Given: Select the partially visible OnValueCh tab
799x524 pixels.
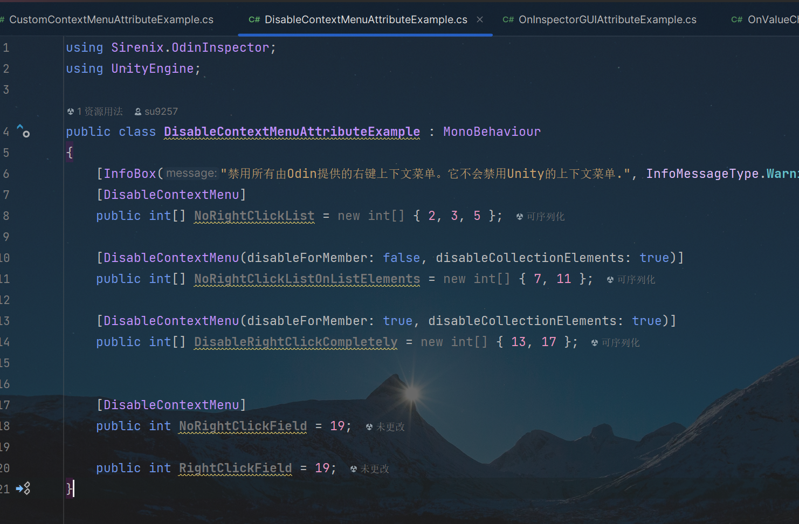Looking at the screenshot, I should 772,20.
